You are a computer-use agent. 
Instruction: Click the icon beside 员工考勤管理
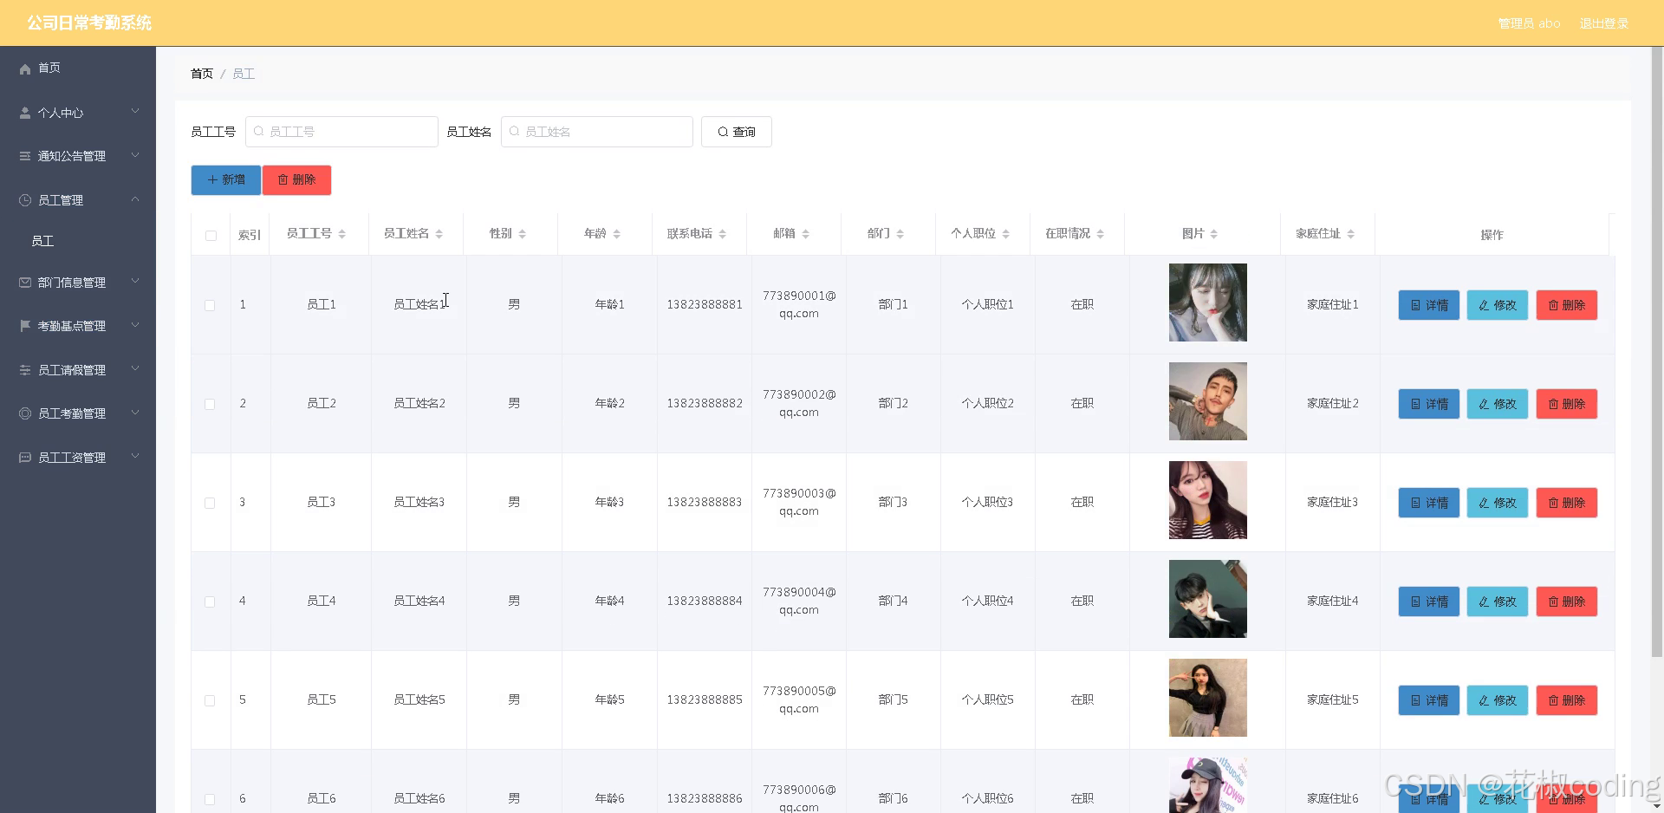click(x=25, y=413)
